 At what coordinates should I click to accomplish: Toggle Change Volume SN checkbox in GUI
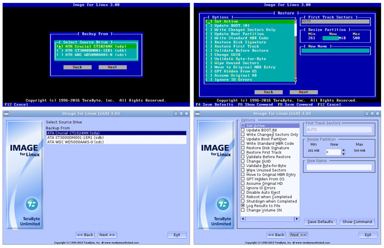(x=243, y=210)
